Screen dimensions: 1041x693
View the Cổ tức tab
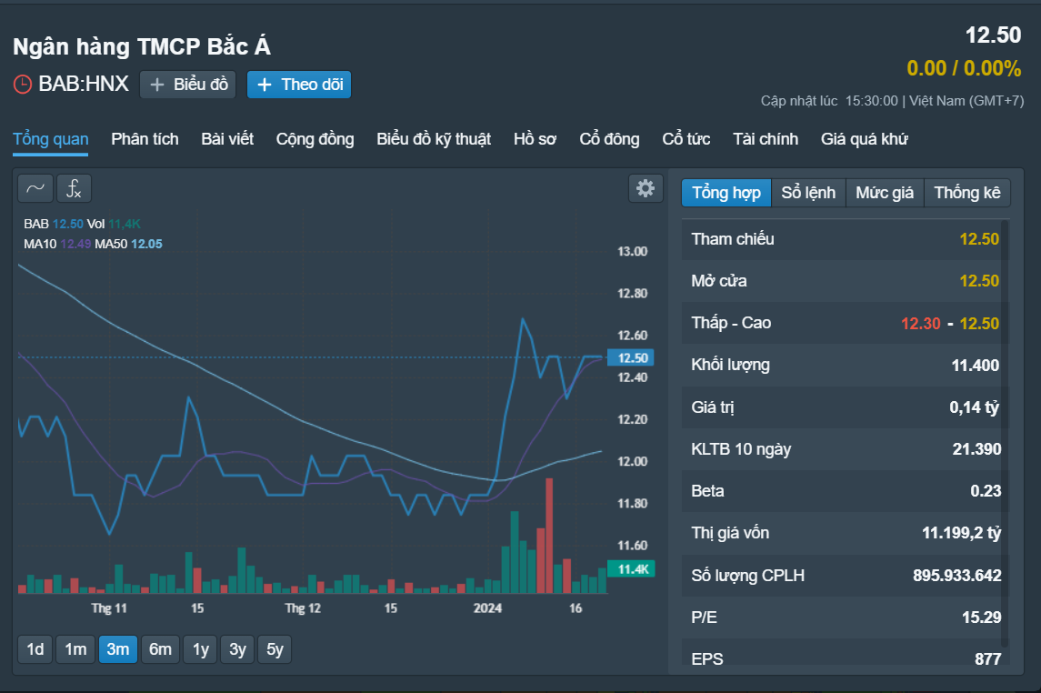point(686,139)
